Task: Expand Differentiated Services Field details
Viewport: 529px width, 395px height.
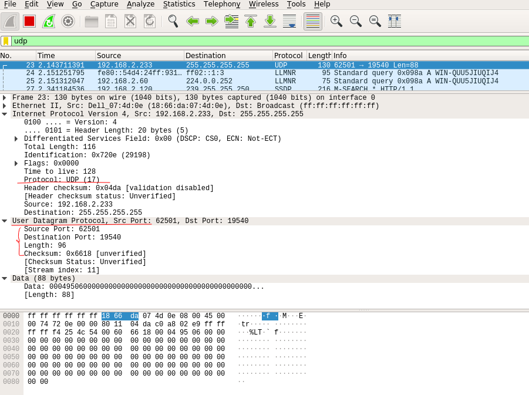Action: click(16, 139)
